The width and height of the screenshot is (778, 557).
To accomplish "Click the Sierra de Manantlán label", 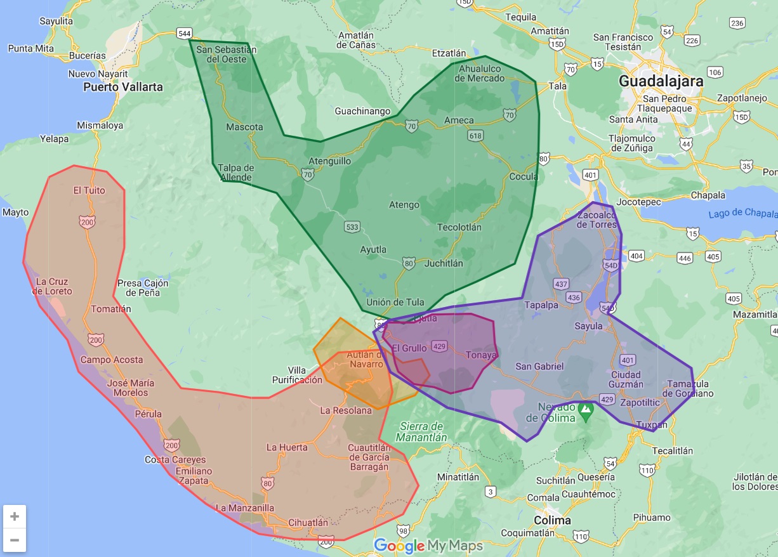I will tap(421, 432).
